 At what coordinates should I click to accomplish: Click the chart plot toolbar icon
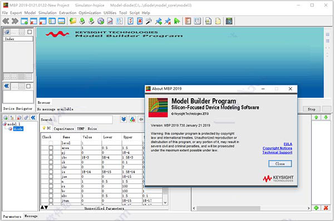(x=110, y=21)
